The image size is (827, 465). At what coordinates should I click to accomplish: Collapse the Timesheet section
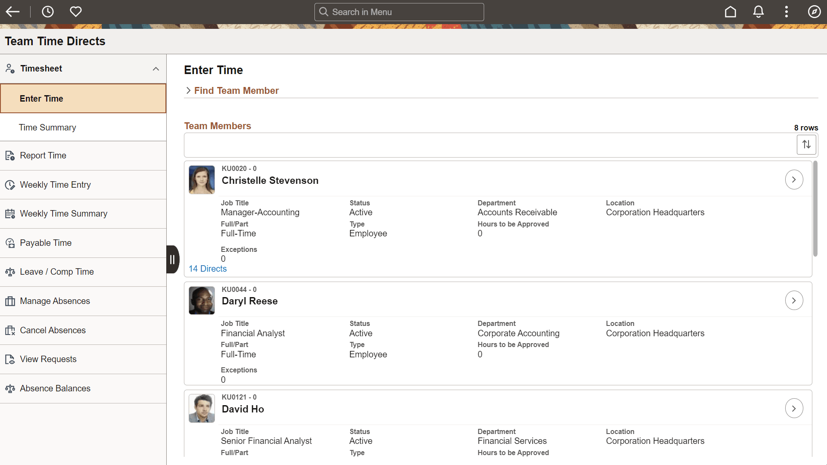pyautogui.click(x=155, y=69)
